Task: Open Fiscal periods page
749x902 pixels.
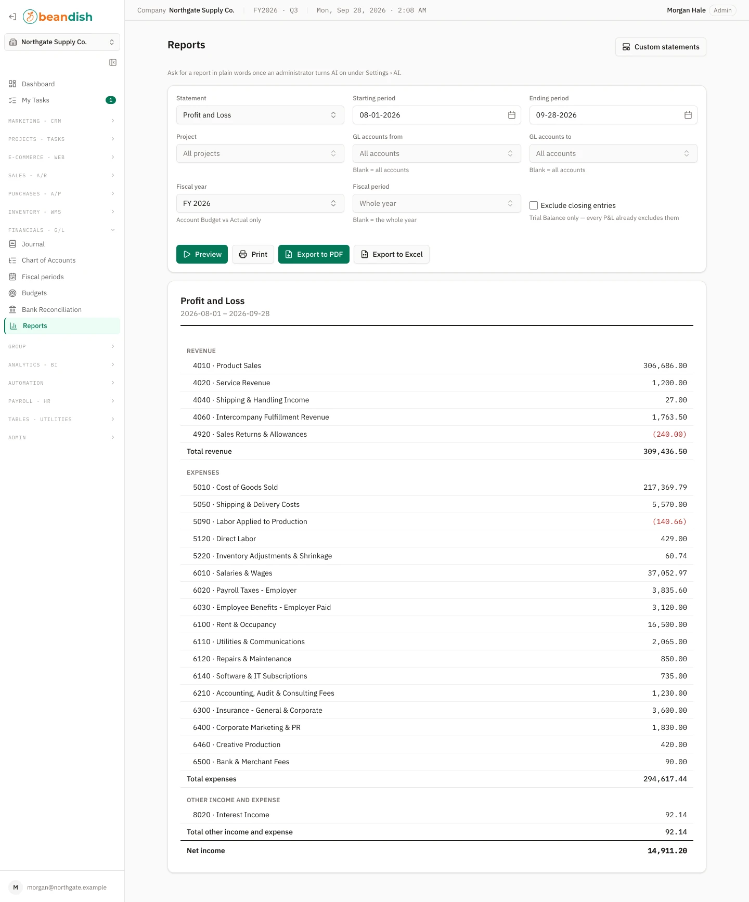Action: tap(62, 277)
